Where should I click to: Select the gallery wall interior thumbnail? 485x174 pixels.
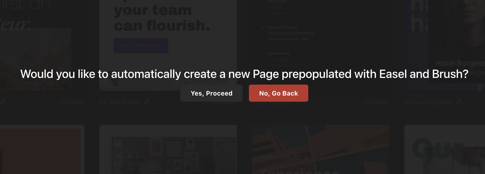[168, 149]
